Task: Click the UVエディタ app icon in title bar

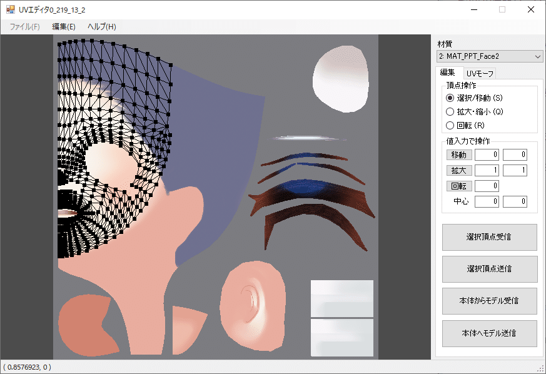Action: coord(11,9)
